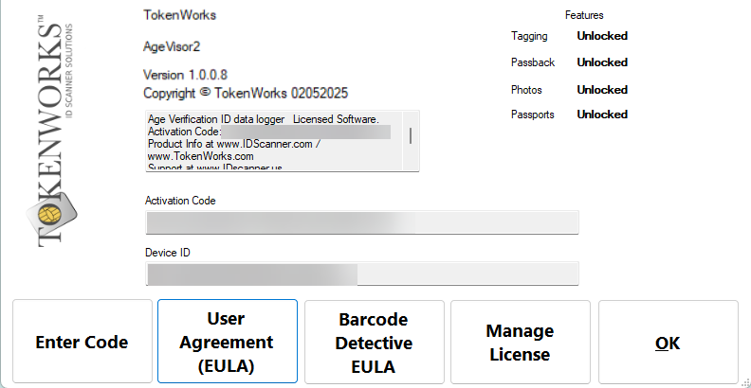Click the Activation Code field
Image resolution: width=751 pixels, height=388 pixels.
click(362, 222)
